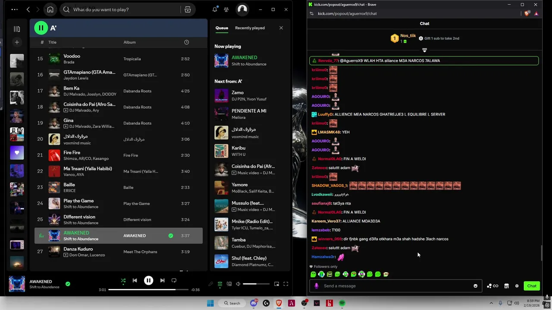Image resolution: width=552 pixels, height=310 pixels.
Task: Open the Spotify three-dot app menu
Action: coord(15,9)
